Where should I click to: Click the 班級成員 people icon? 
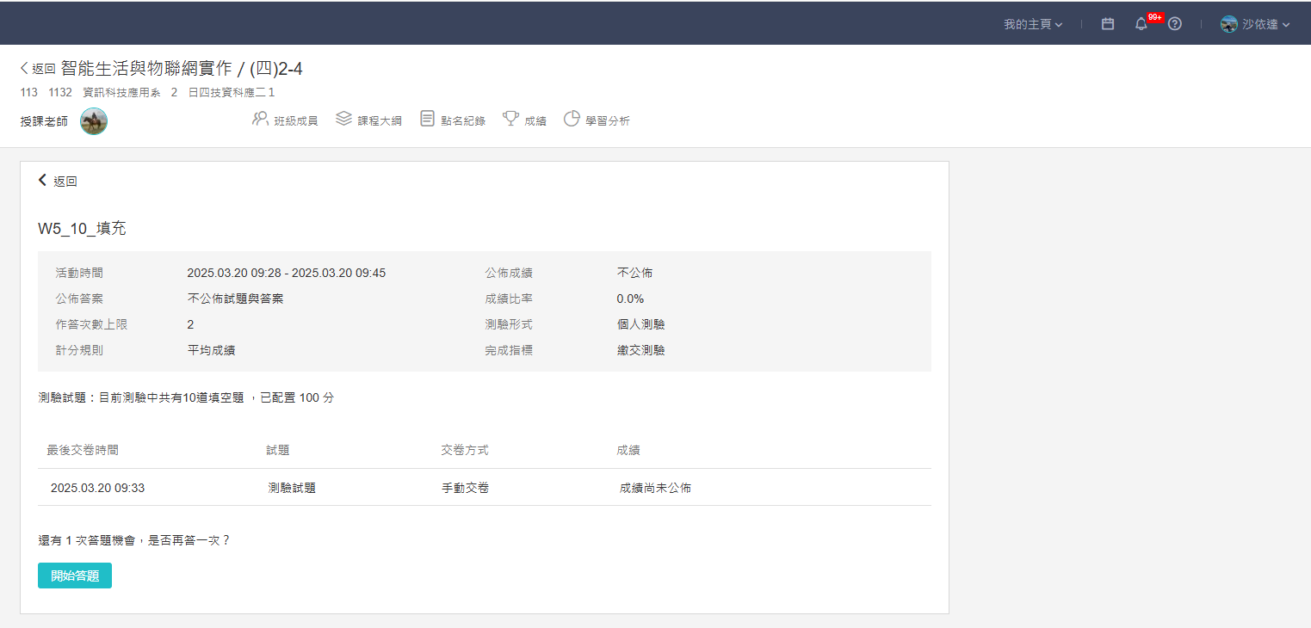click(260, 119)
